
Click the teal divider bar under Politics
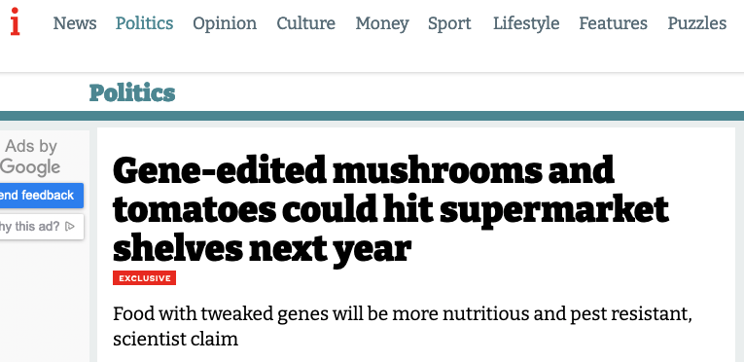click(372, 116)
